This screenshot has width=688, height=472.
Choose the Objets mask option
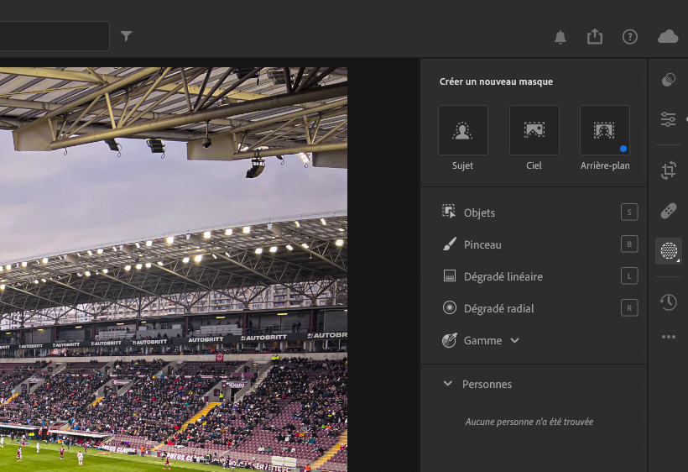coord(479,212)
